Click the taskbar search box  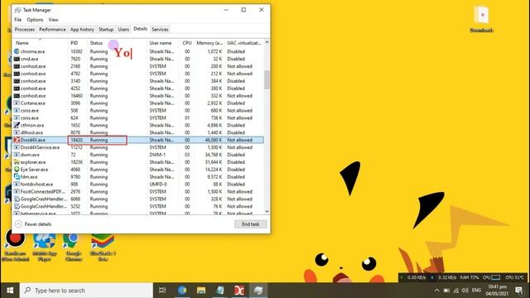tap(86, 291)
